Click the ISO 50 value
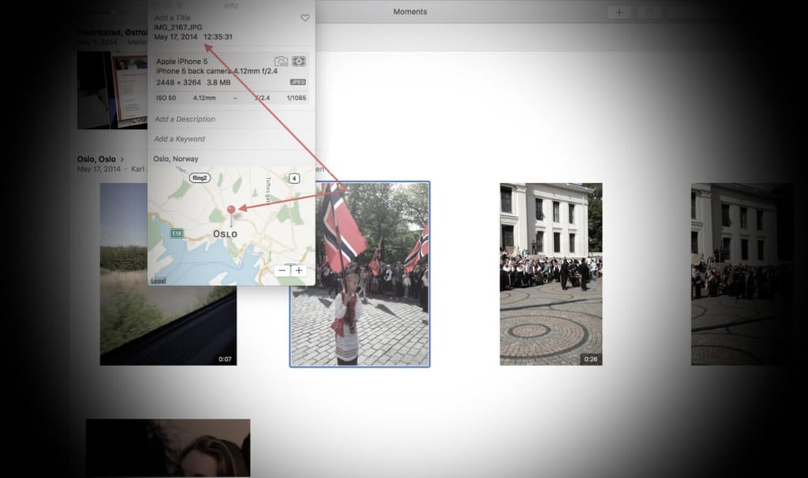The image size is (808, 478). pos(166,98)
